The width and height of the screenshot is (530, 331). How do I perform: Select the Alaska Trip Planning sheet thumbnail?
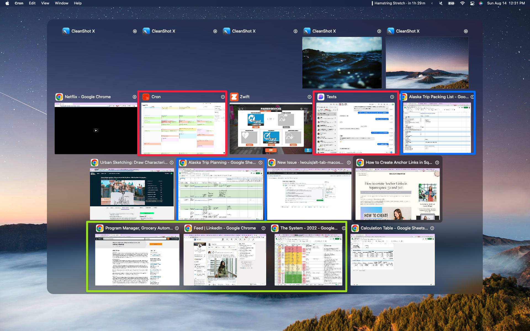[221, 194]
